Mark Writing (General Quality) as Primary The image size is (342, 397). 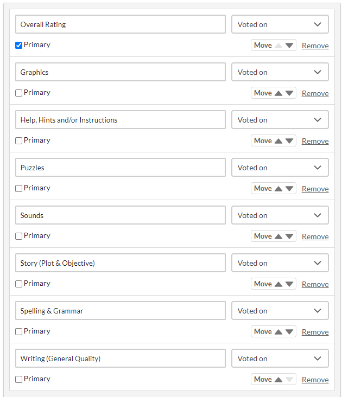[19, 379]
